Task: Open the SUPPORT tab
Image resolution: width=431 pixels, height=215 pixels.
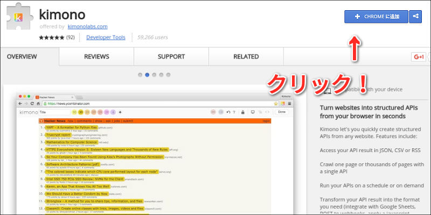Action: pos(171,56)
